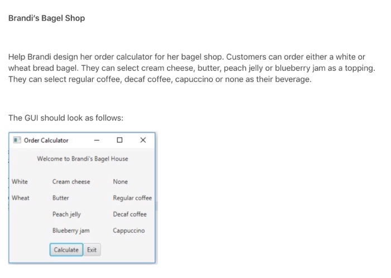The height and width of the screenshot is (278, 391).
Task: Click the Exit button
Action: (x=92, y=250)
